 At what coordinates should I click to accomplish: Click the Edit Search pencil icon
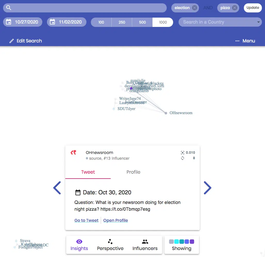[x=11, y=41]
